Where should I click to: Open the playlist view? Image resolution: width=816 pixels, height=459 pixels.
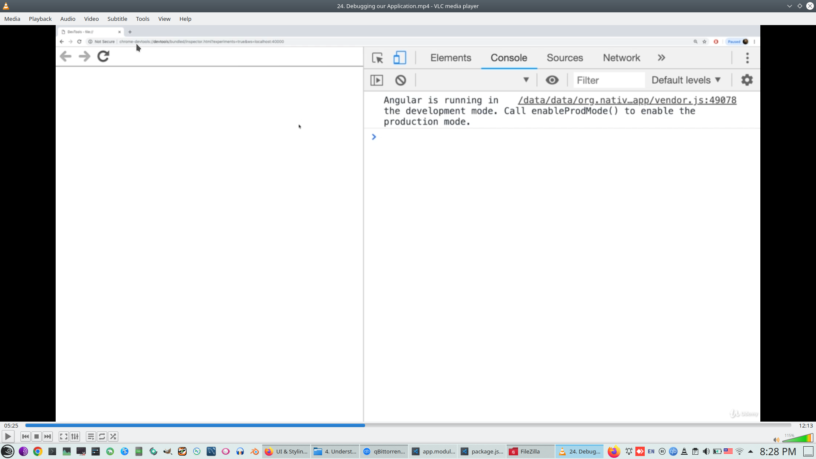(x=91, y=436)
